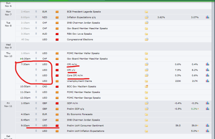Screen dimensions: 215x139
Task: Click red high-impact icon for CPI m/m
Action: point(57,64)
